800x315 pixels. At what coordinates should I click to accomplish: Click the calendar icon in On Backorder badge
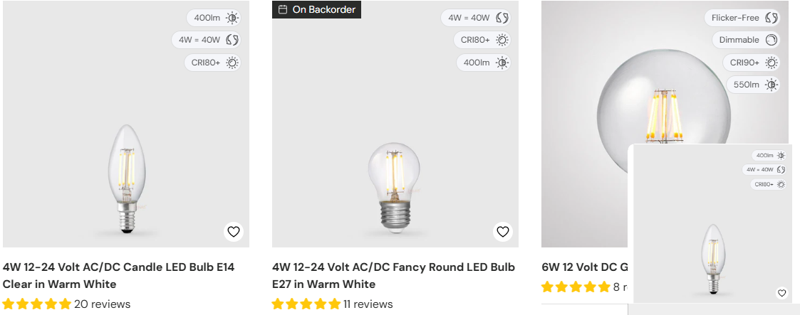(283, 9)
